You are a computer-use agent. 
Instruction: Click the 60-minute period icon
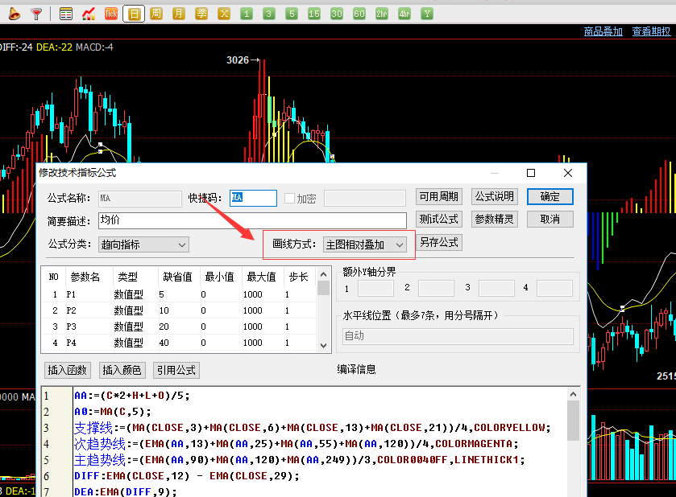pos(359,13)
